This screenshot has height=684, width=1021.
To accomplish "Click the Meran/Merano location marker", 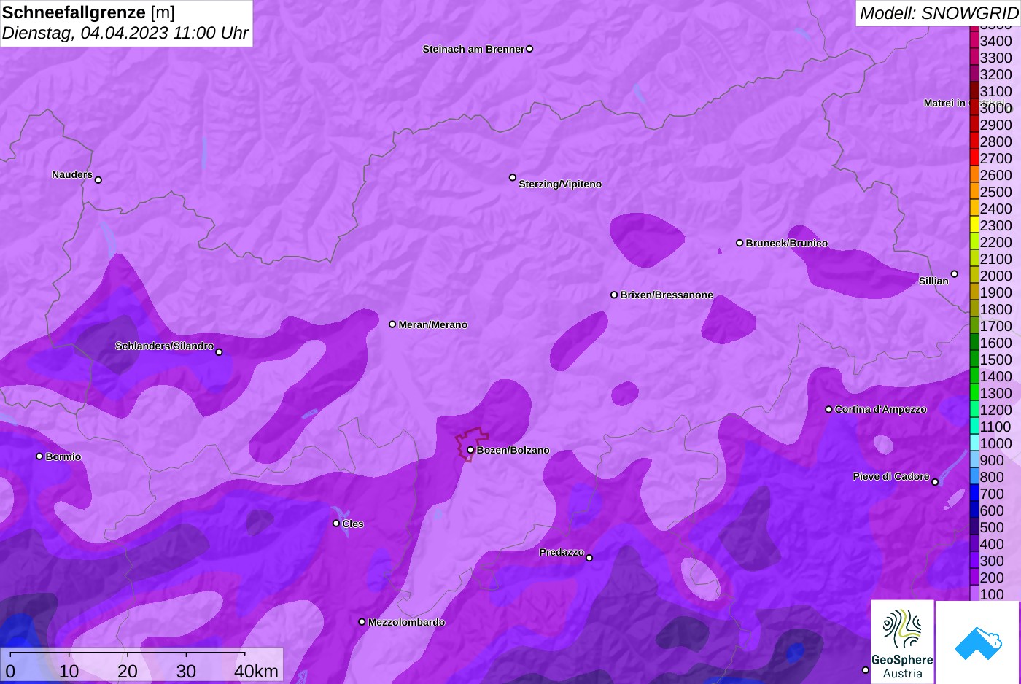I will coord(392,324).
